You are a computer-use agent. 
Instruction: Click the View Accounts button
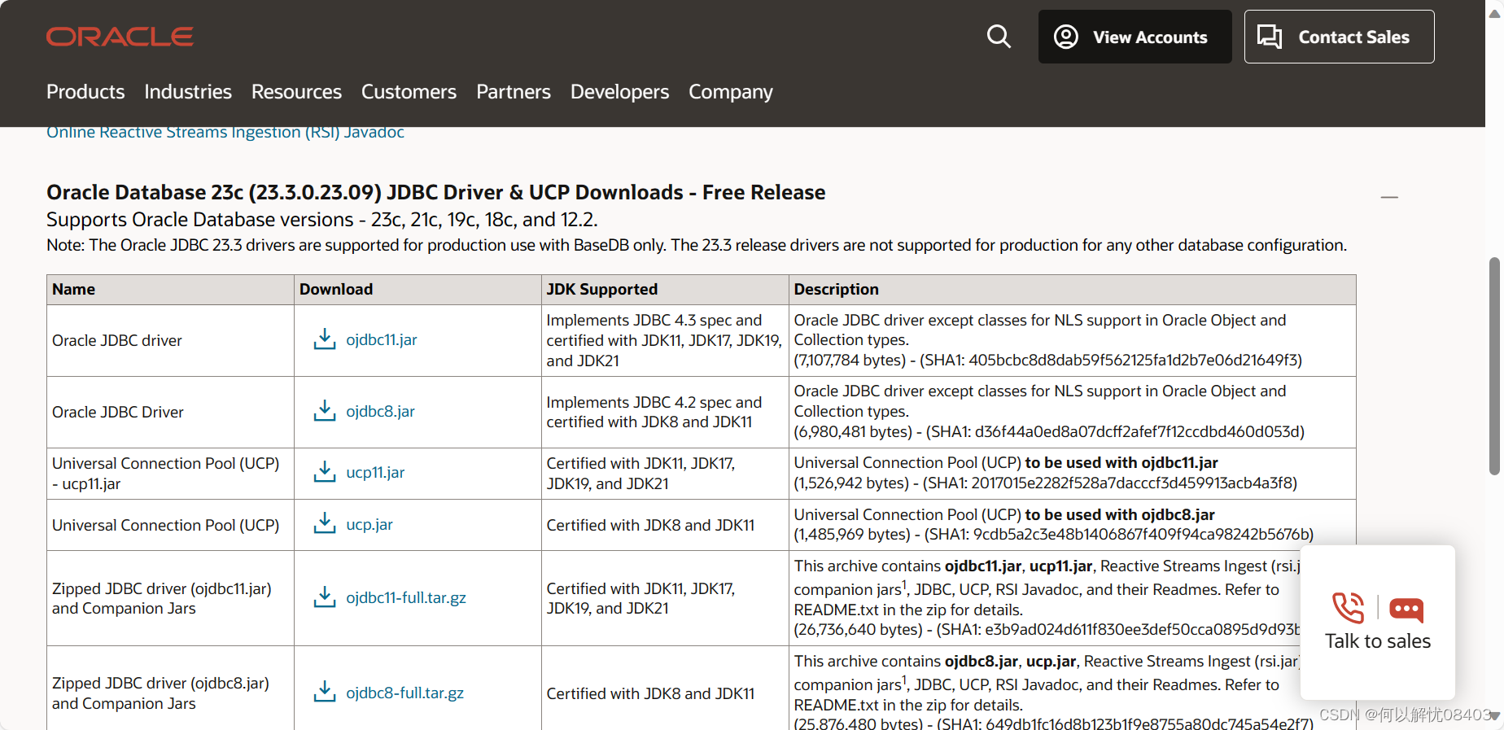(x=1135, y=37)
